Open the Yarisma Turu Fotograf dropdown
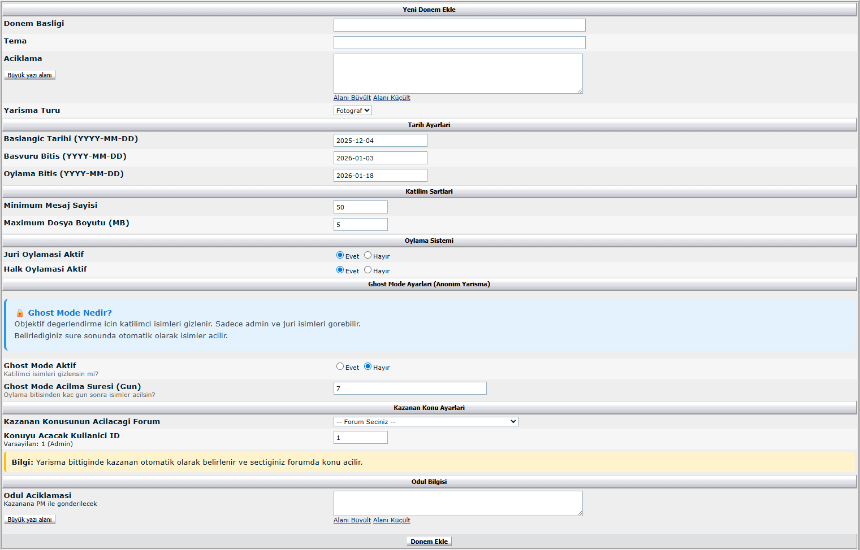860x550 pixels. 352,111
